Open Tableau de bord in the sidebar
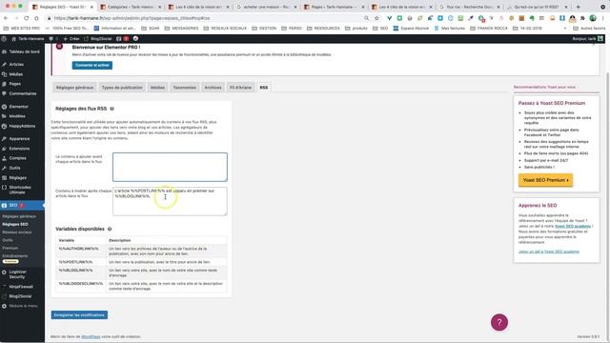Viewport: 610px width, 343px height. 24,51
